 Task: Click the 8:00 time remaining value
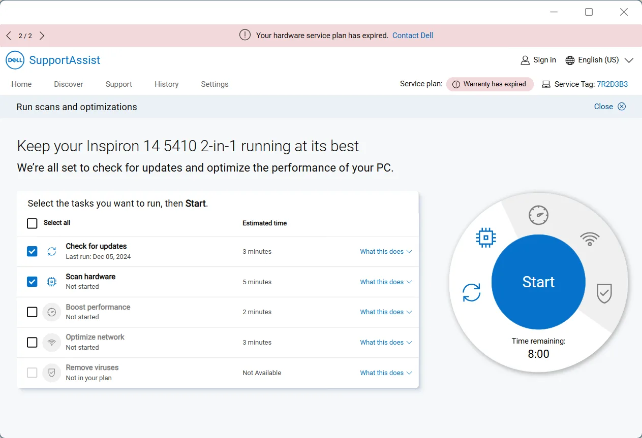538,354
